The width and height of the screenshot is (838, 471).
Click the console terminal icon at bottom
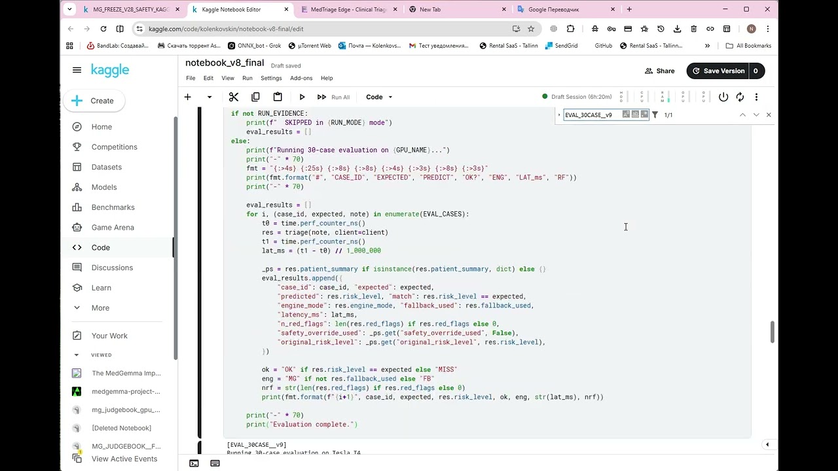pyautogui.click(x=194, y=463)
